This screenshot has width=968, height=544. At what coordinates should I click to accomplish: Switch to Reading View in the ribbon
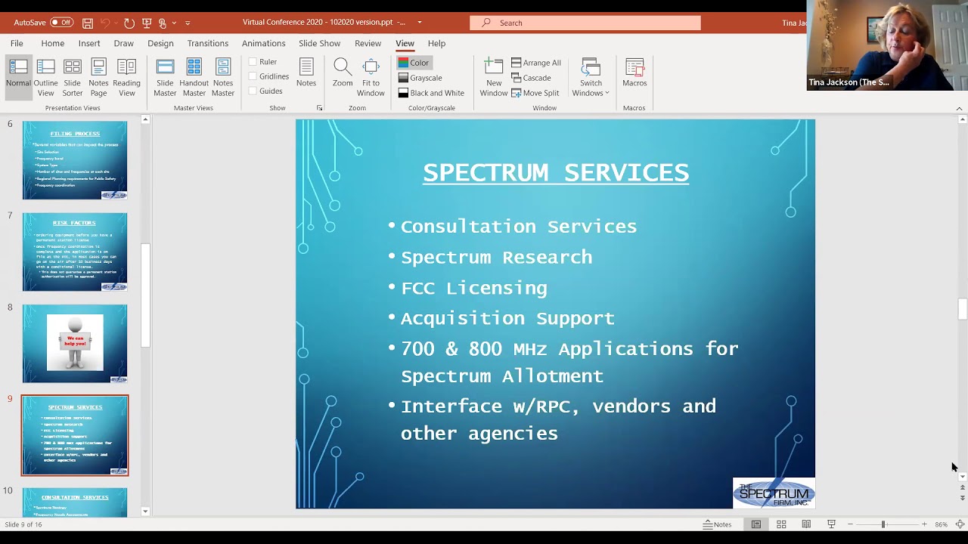(x=126, y=78)
